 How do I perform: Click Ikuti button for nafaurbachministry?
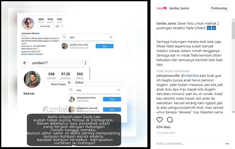pos(112,99)
